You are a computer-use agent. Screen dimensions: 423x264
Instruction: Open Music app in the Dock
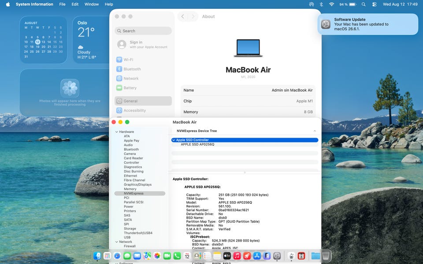[237, 256]
